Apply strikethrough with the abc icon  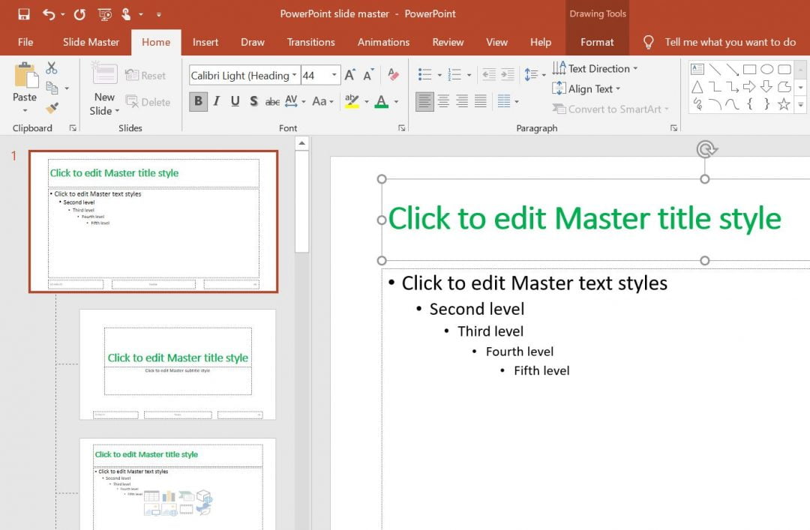[272, 100]
